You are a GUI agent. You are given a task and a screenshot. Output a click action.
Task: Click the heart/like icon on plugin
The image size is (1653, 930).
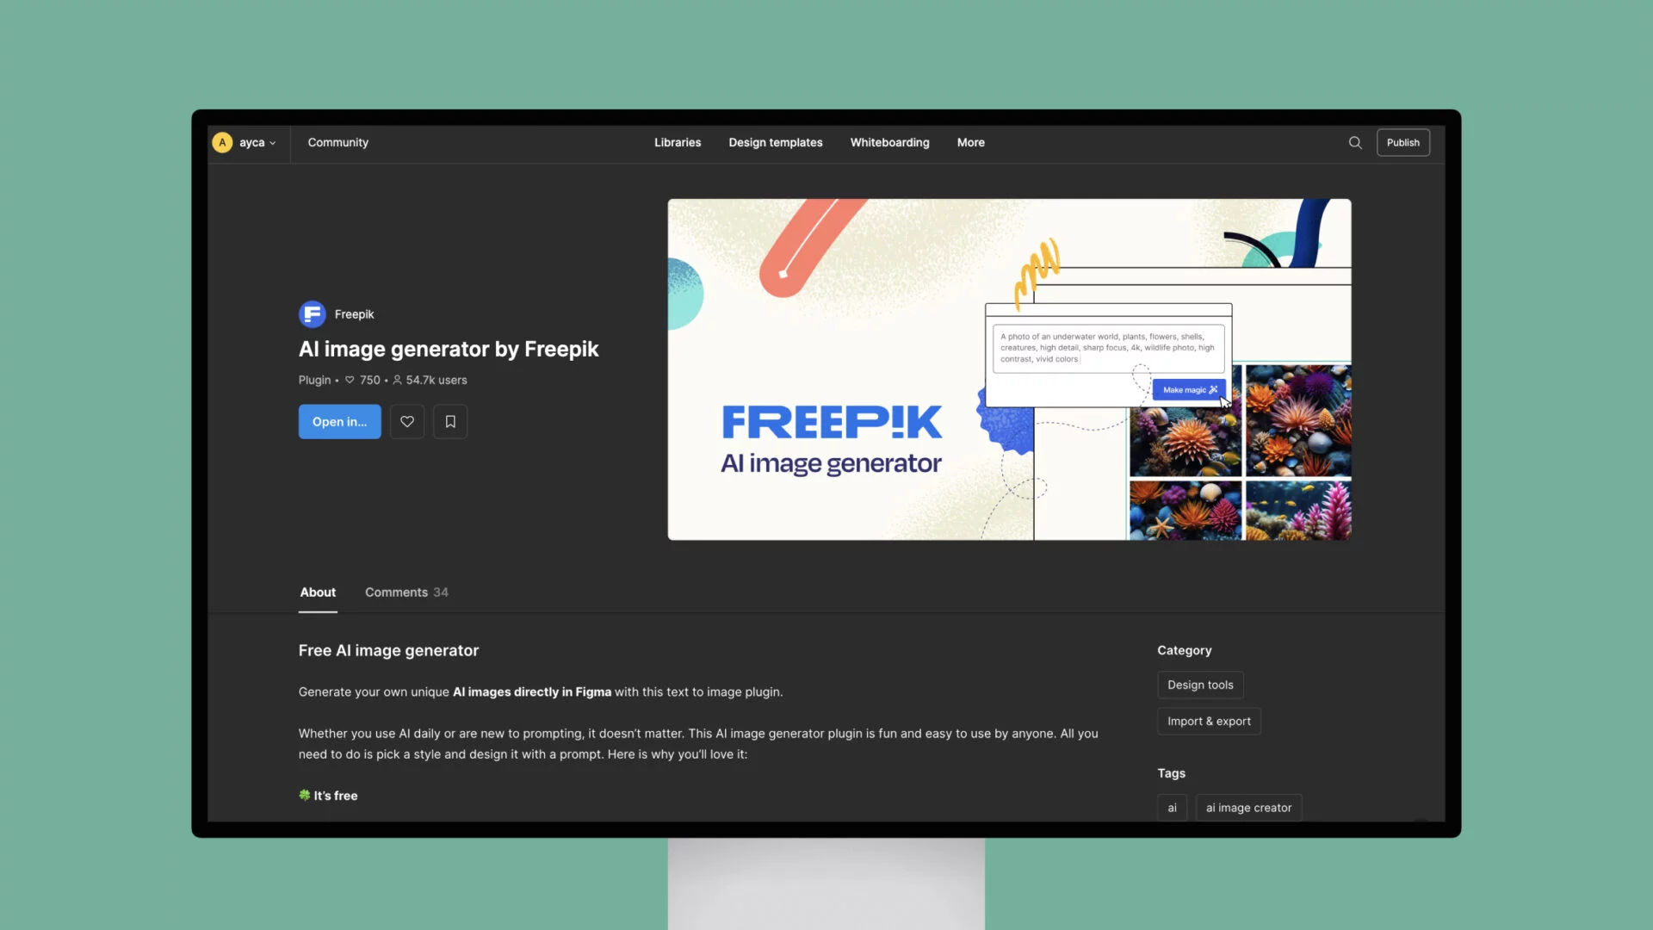point(406,421)
